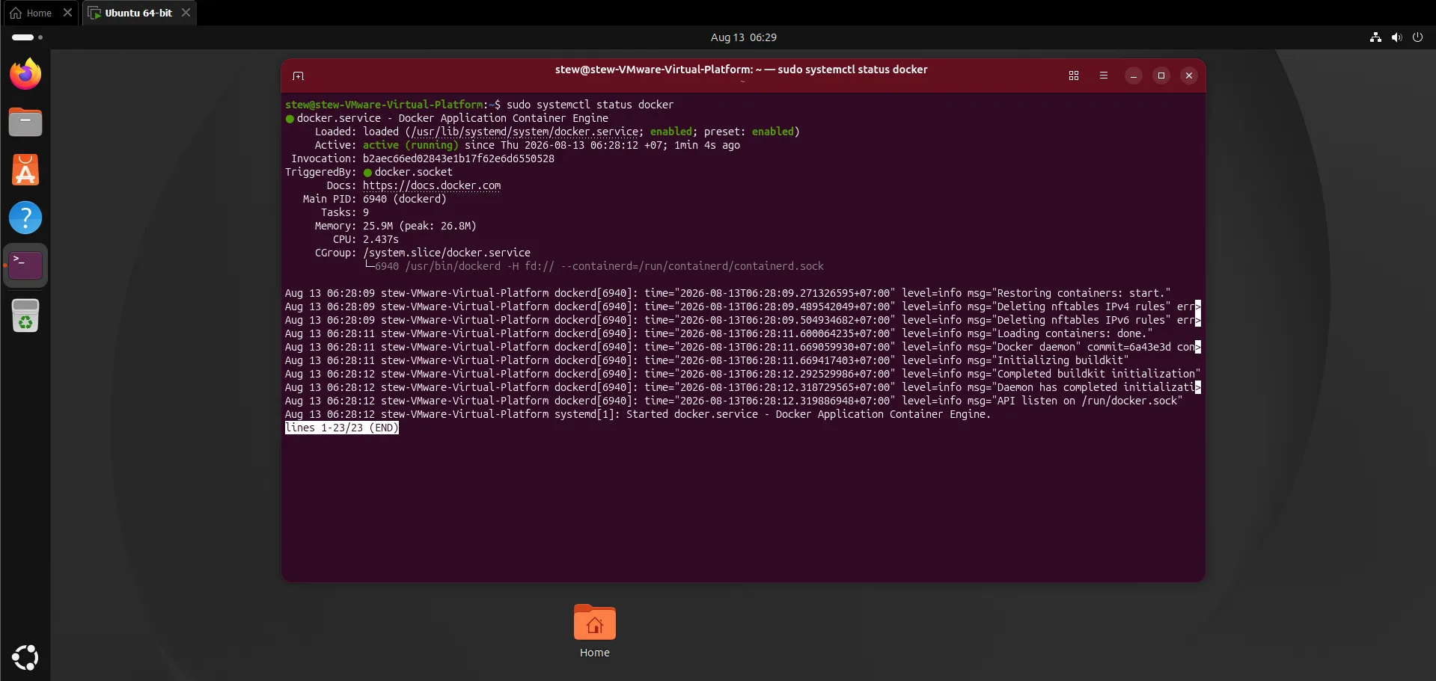Screen dimensions: 1436x681
Task: Open the terminal hamburger menu
Action: coord(1104,76)
